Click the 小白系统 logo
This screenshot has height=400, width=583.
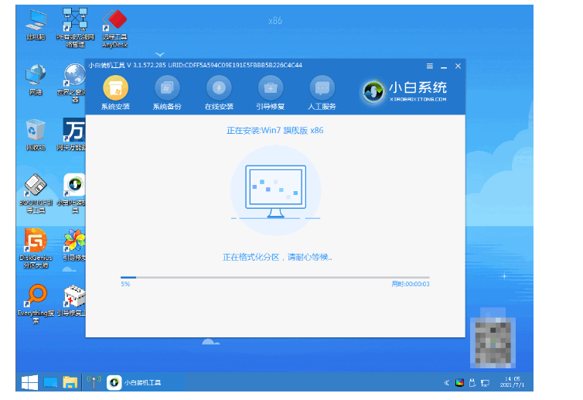404,91
